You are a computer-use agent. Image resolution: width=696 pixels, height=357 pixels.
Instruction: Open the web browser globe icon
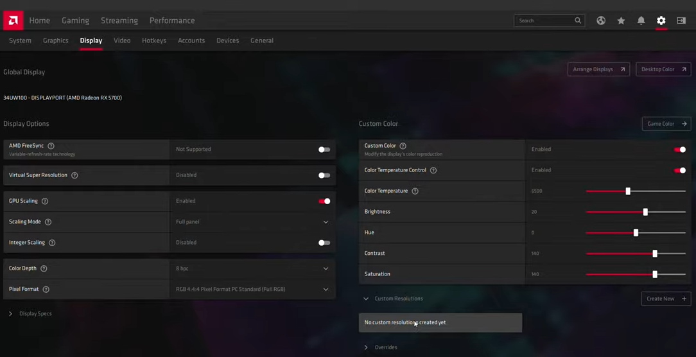(600, 21)
